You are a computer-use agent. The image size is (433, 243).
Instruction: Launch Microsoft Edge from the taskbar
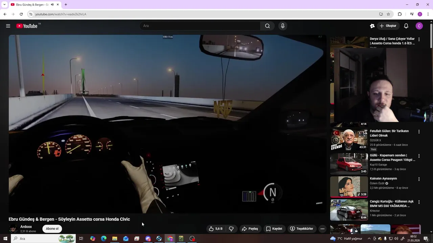(104, 239)
